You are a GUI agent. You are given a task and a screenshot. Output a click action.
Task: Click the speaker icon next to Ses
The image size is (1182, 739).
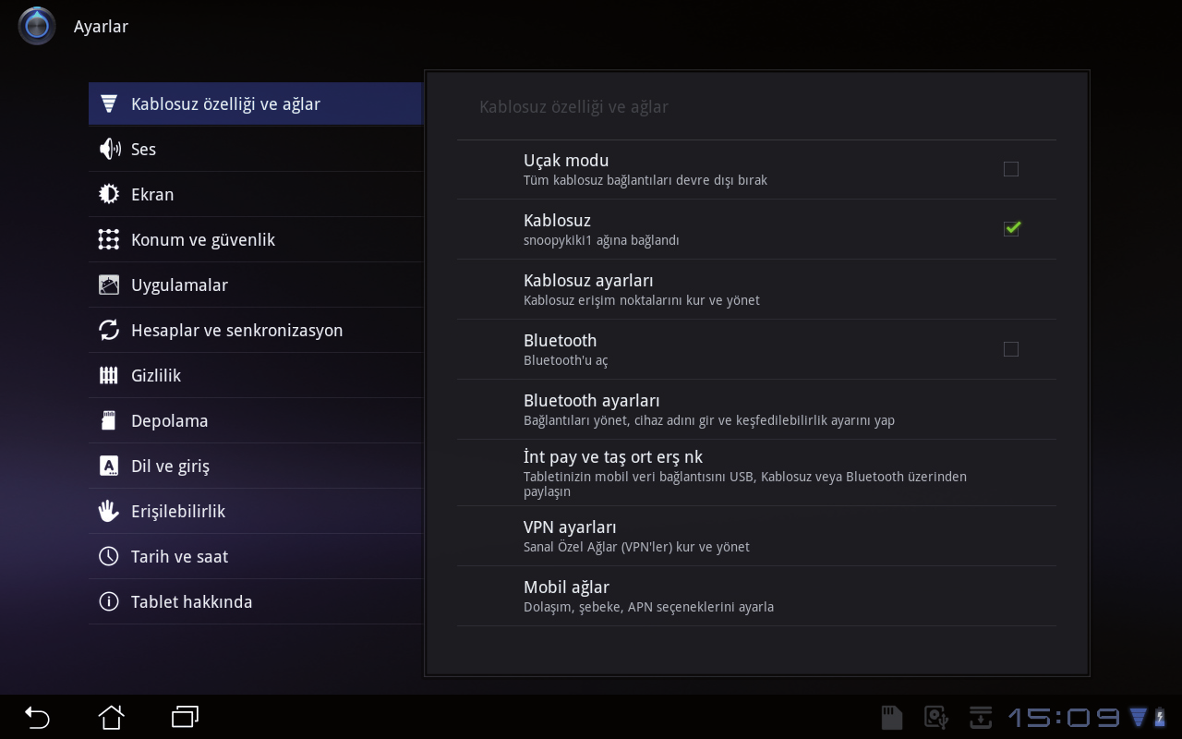[x=109, y=149]
